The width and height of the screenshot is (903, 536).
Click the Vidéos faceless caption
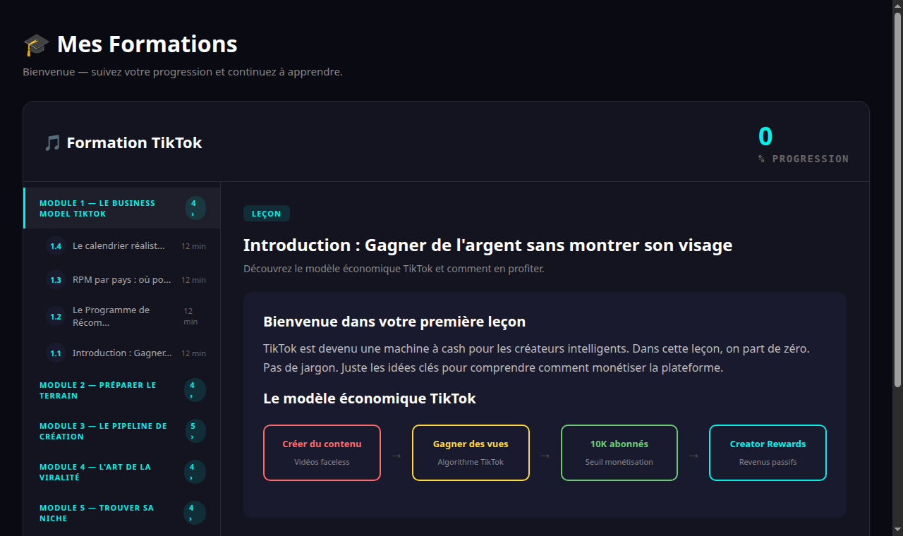(x=322, y=462)
